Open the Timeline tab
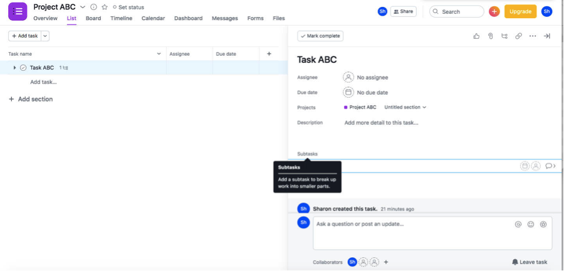 coord(121,18)
